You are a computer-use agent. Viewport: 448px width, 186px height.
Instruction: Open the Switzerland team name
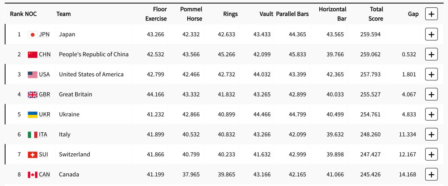[74, 155]
